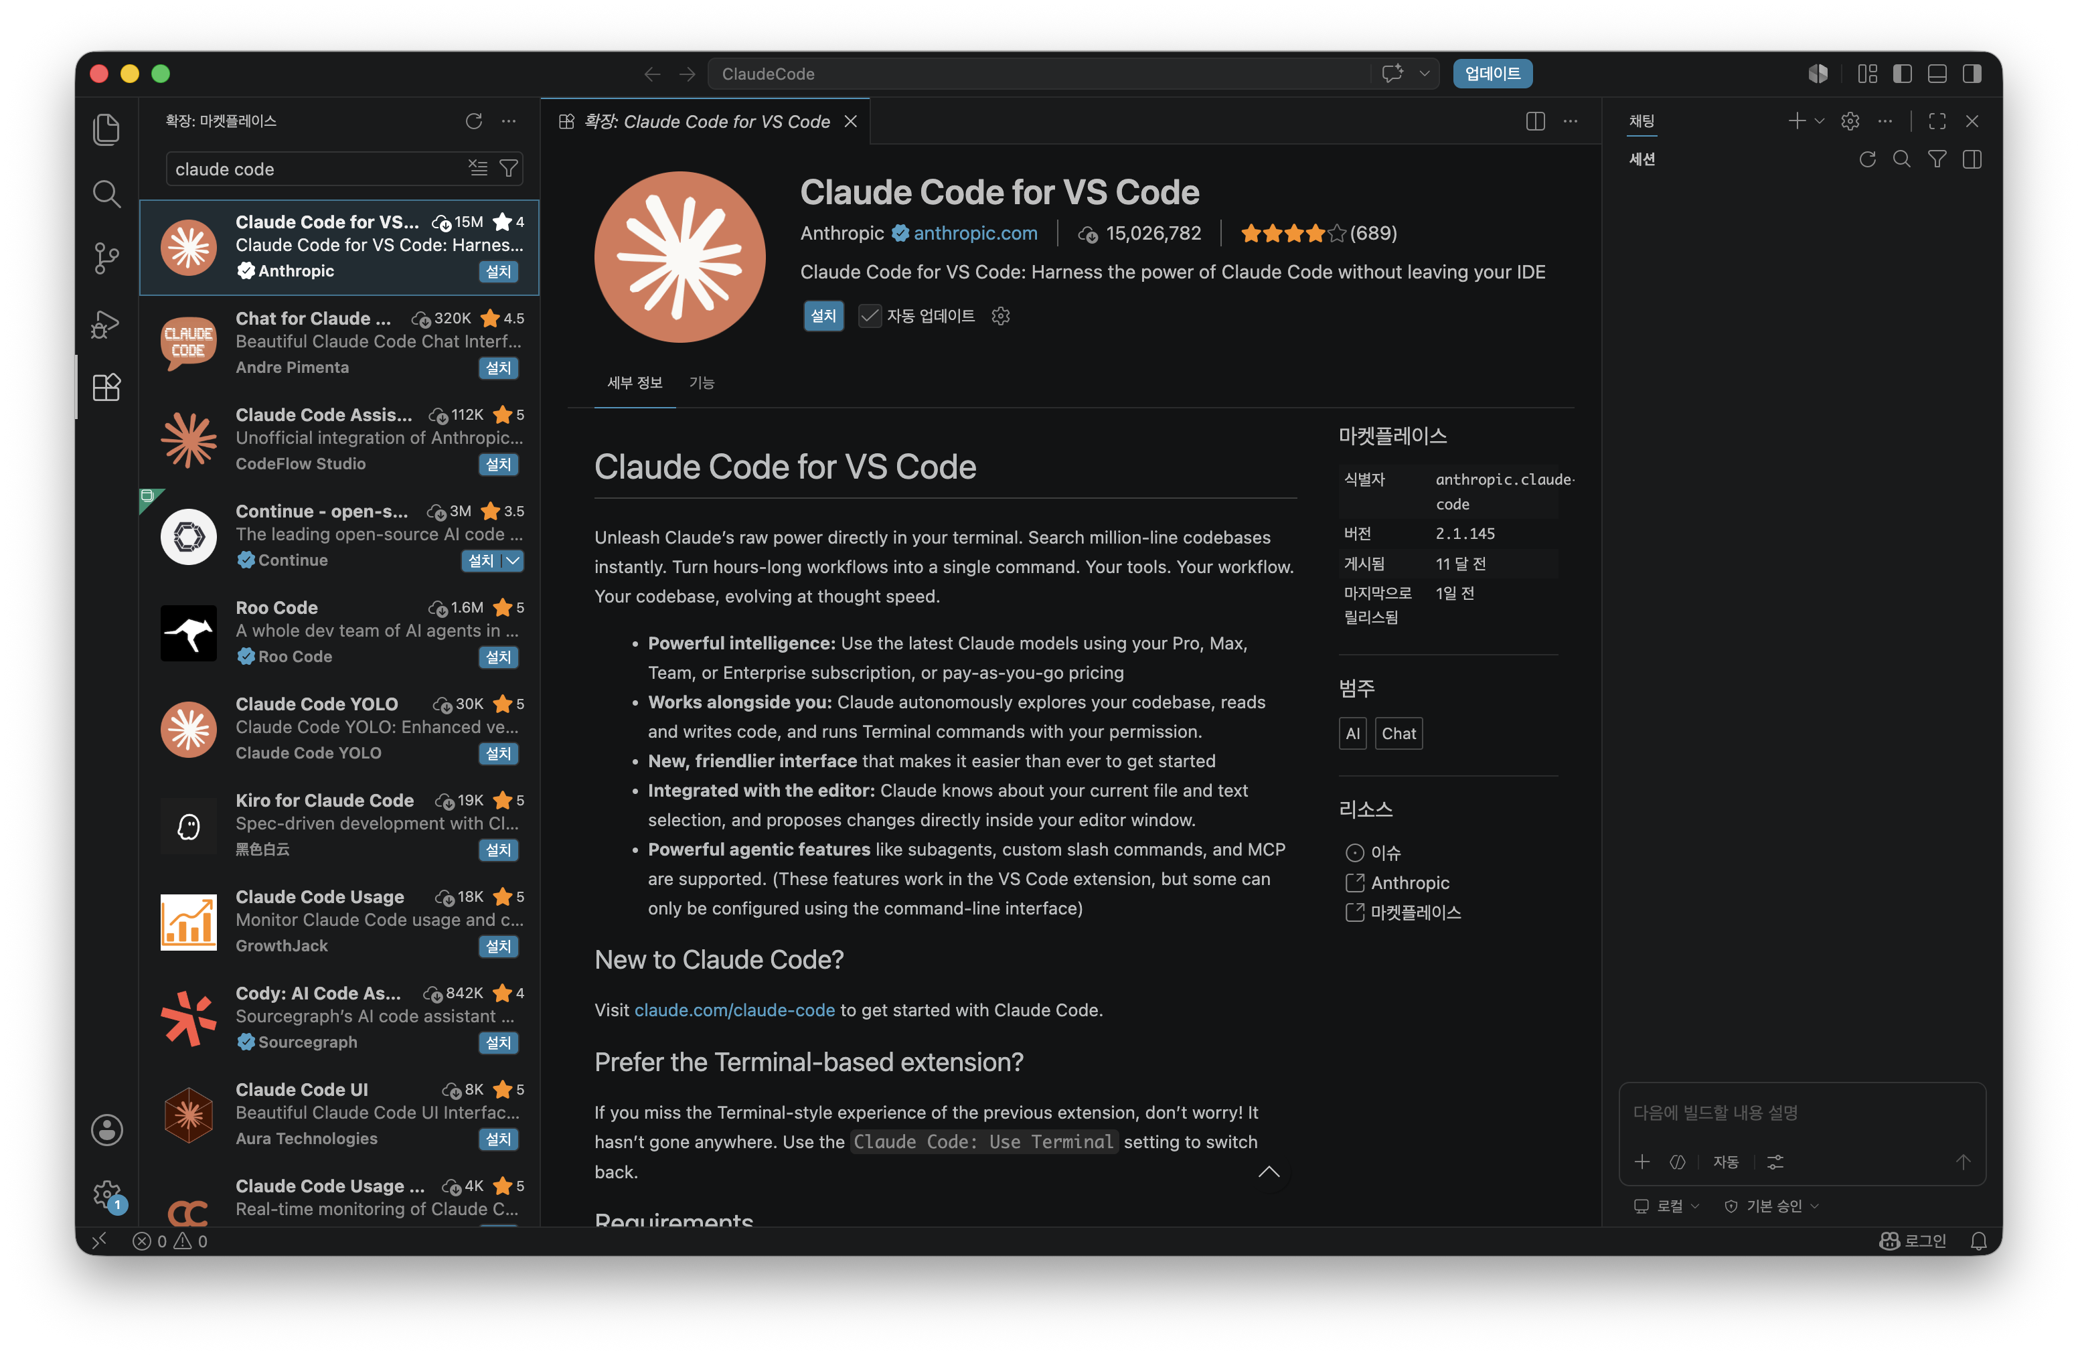
Task: Open Continue install dropdown arrow
Action: [513, 560]
